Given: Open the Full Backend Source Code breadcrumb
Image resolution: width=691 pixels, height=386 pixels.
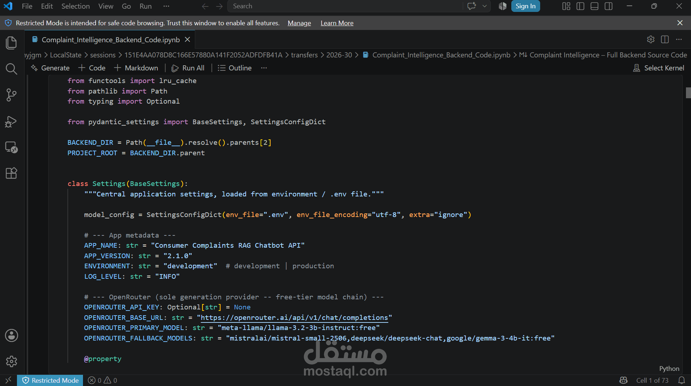Looking at the screenshot, I should click(x=603, y=55).
